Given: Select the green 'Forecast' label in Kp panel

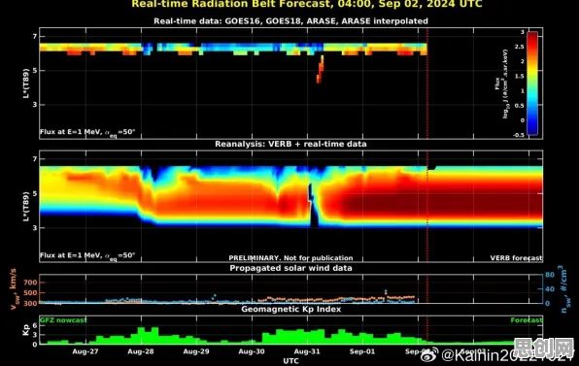Looking at the screenshot, I should click(527, 320).
